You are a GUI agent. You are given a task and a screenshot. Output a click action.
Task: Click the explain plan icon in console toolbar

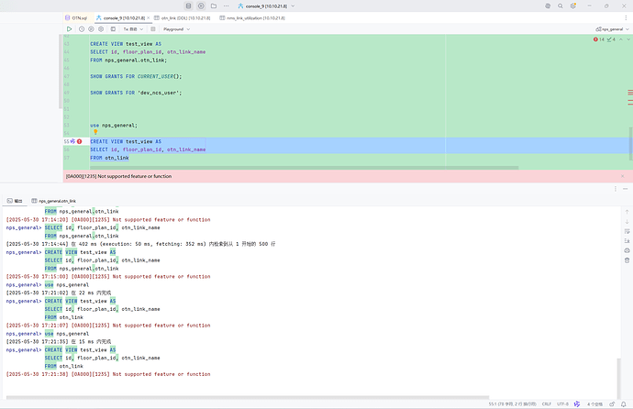pos(91,29)
